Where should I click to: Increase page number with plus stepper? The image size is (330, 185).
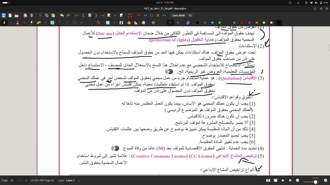26,180
